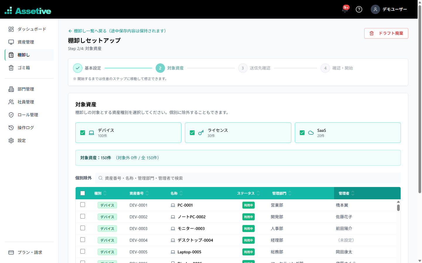Image resolution: width=422 pixels, height=263 pixels.
Task: Sort the table by 資産番号 column
Action: tap(139, 193)
